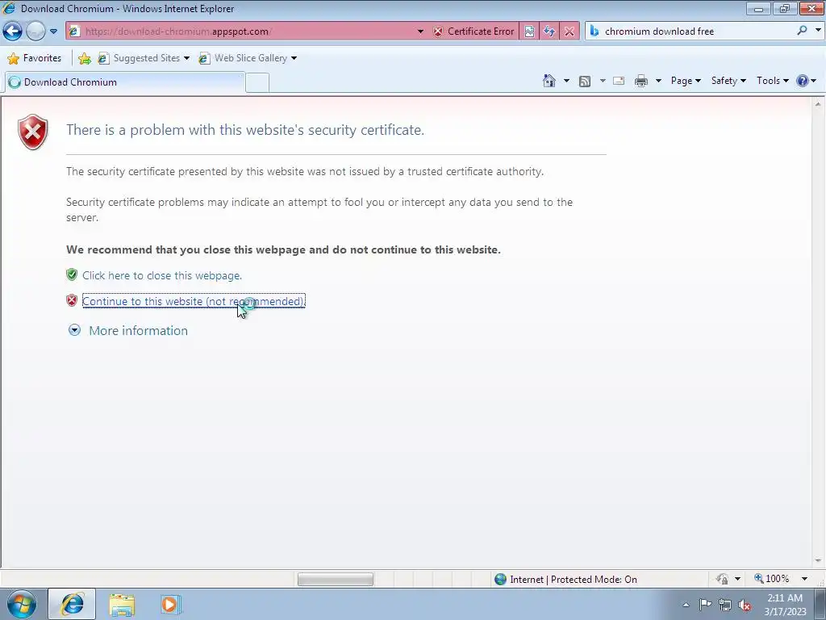Open the Safety menu
826x620 pixels.
(728, 81)
